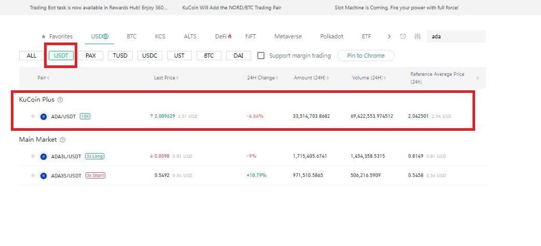Open the clock icon next to search
The height and width of the screenshot is (246, 541).
pyautogui.click(x=403, y=36)
